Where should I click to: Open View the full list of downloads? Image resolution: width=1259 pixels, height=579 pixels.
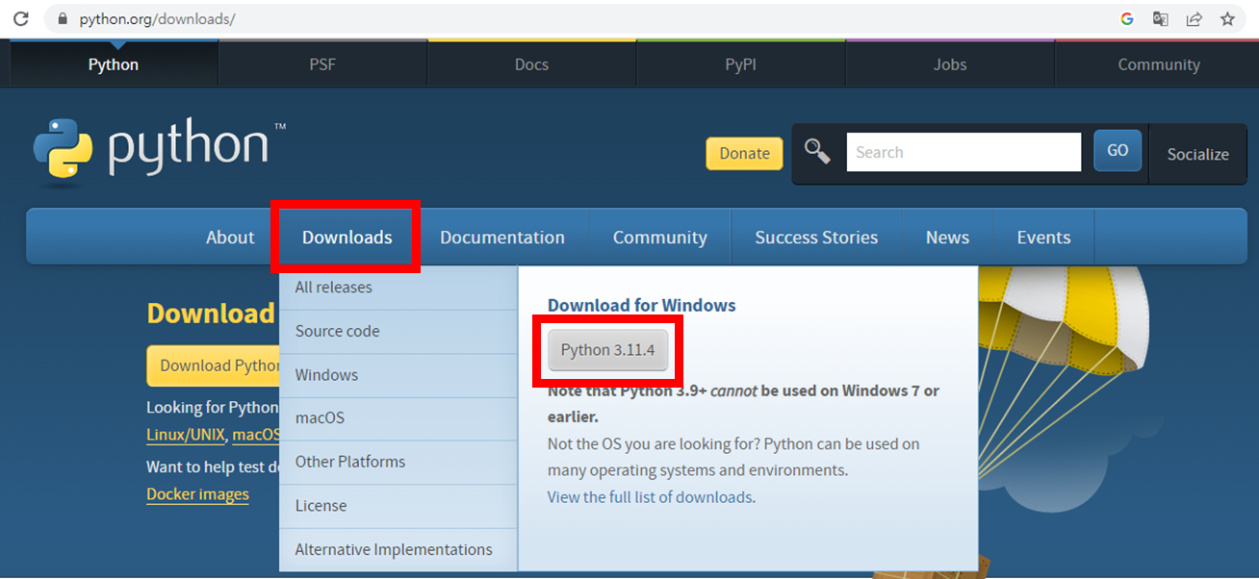(650, 497)
